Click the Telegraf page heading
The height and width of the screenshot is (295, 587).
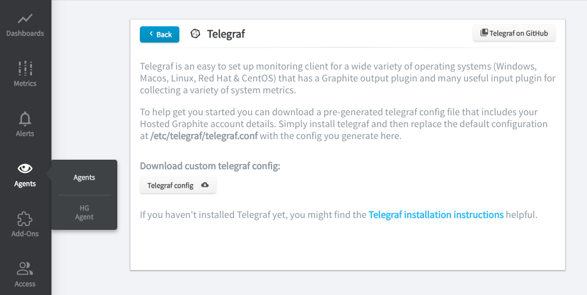click(x=226, y=34)
